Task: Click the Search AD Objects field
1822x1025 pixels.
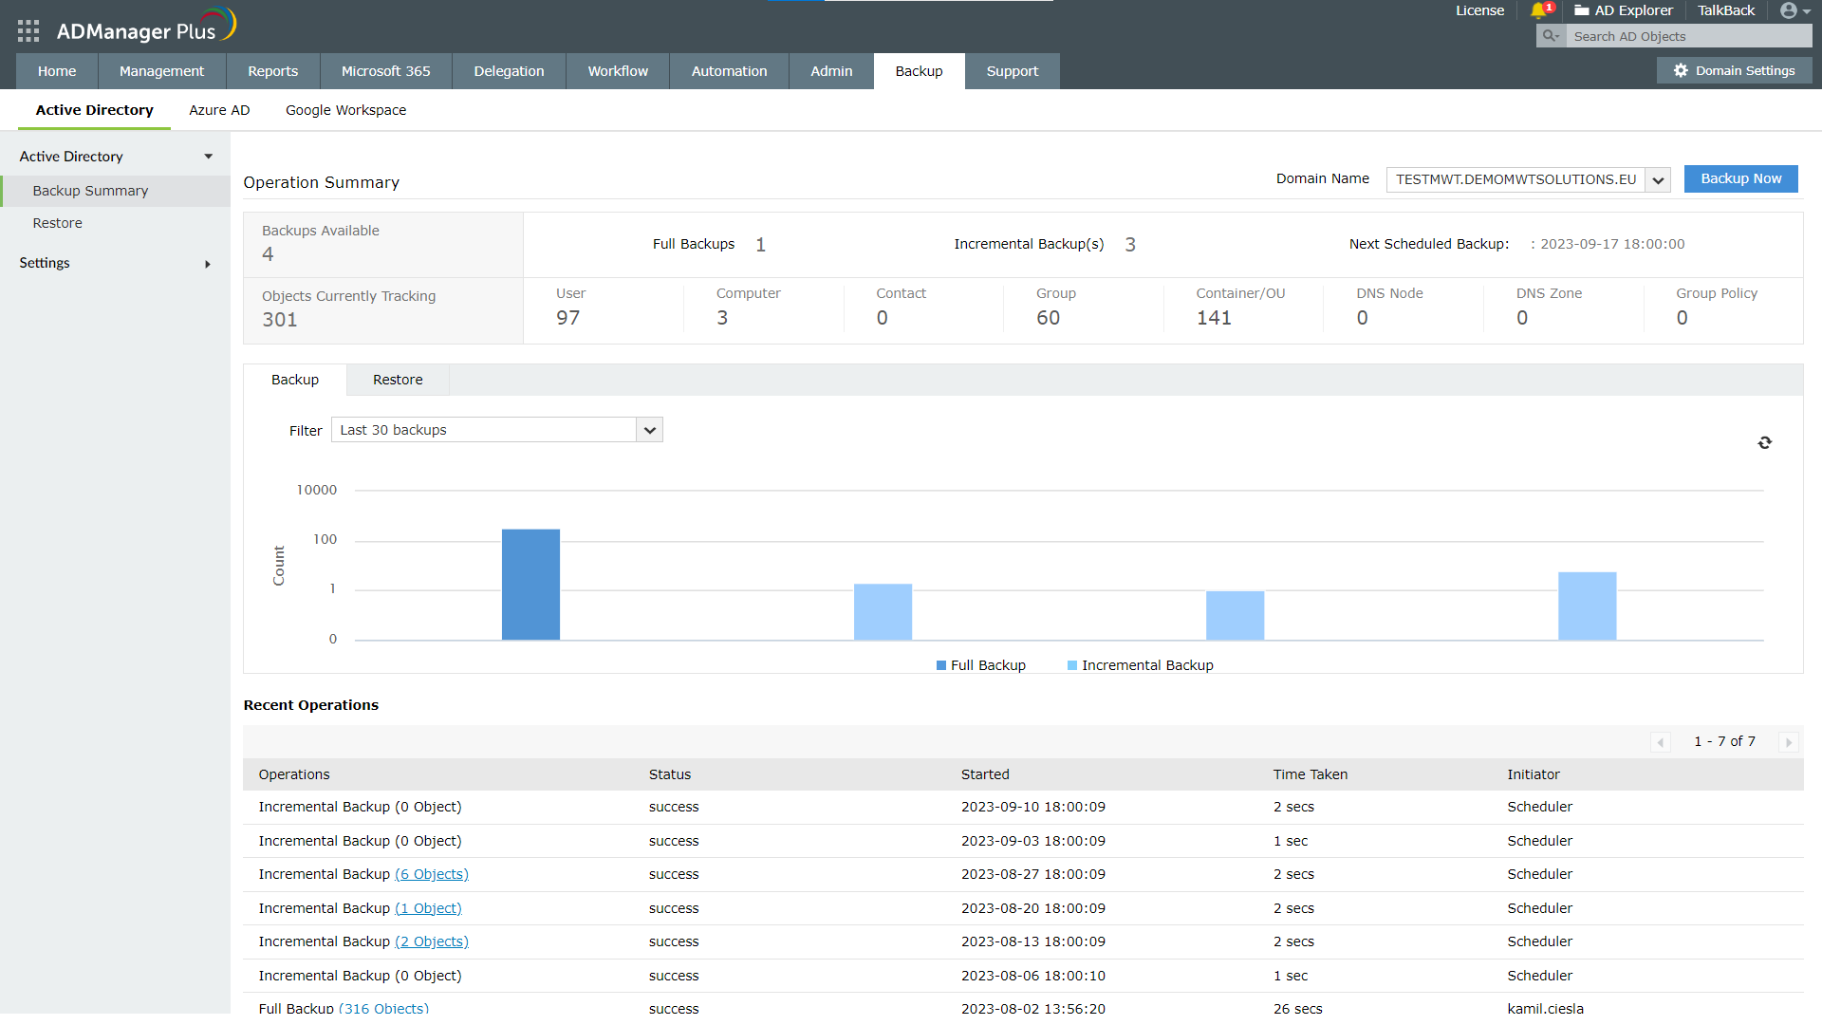Action: click(1687, 36)
